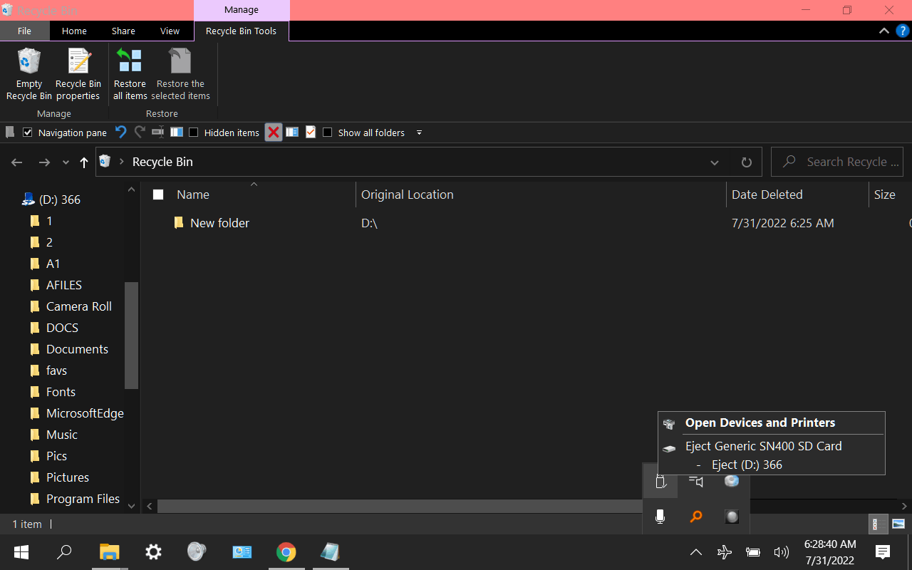Image resolution: width=912 pixels, height=570 pixels.
Task: Click the blue disc icon in tray overflow
Action: coord(732,482)
